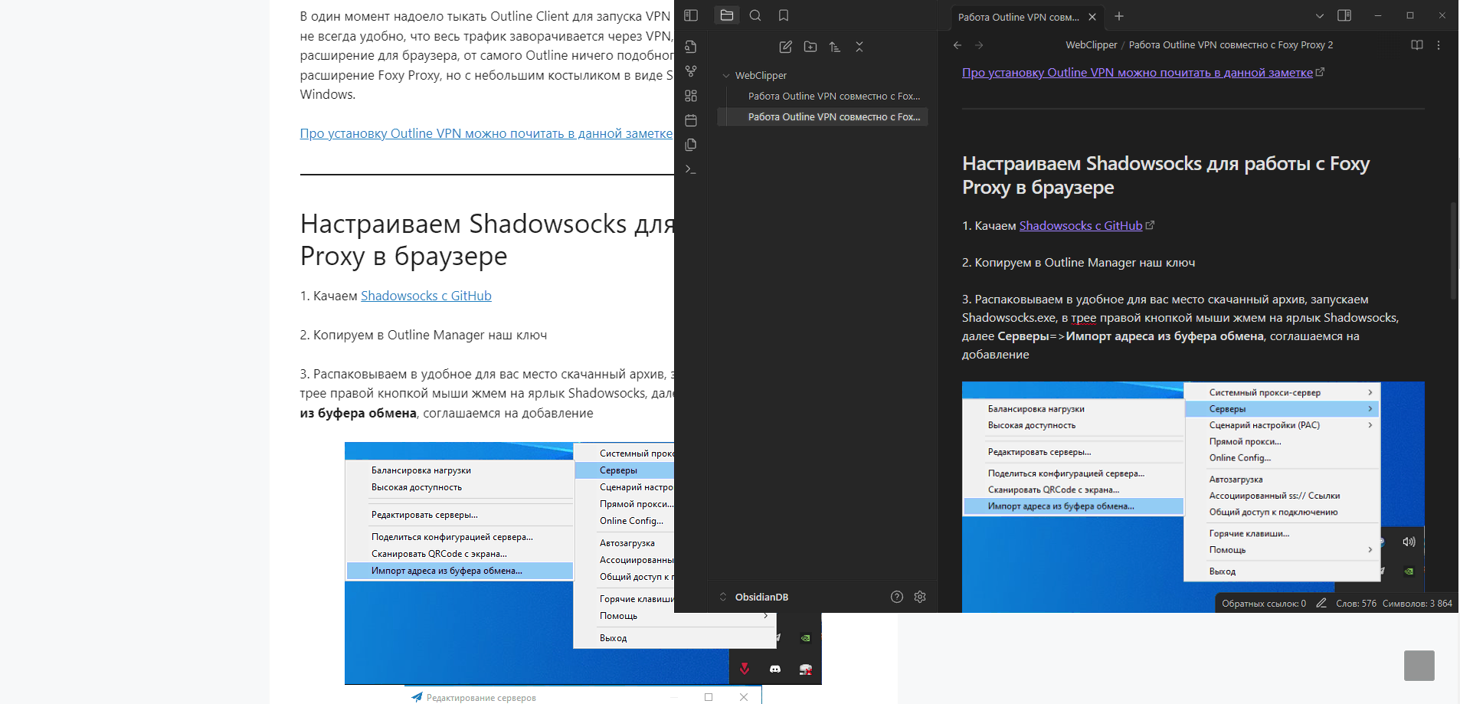Select the 'Работа Outline VPN совм...' tab

pyautogui.click(x=1019, y=17)
